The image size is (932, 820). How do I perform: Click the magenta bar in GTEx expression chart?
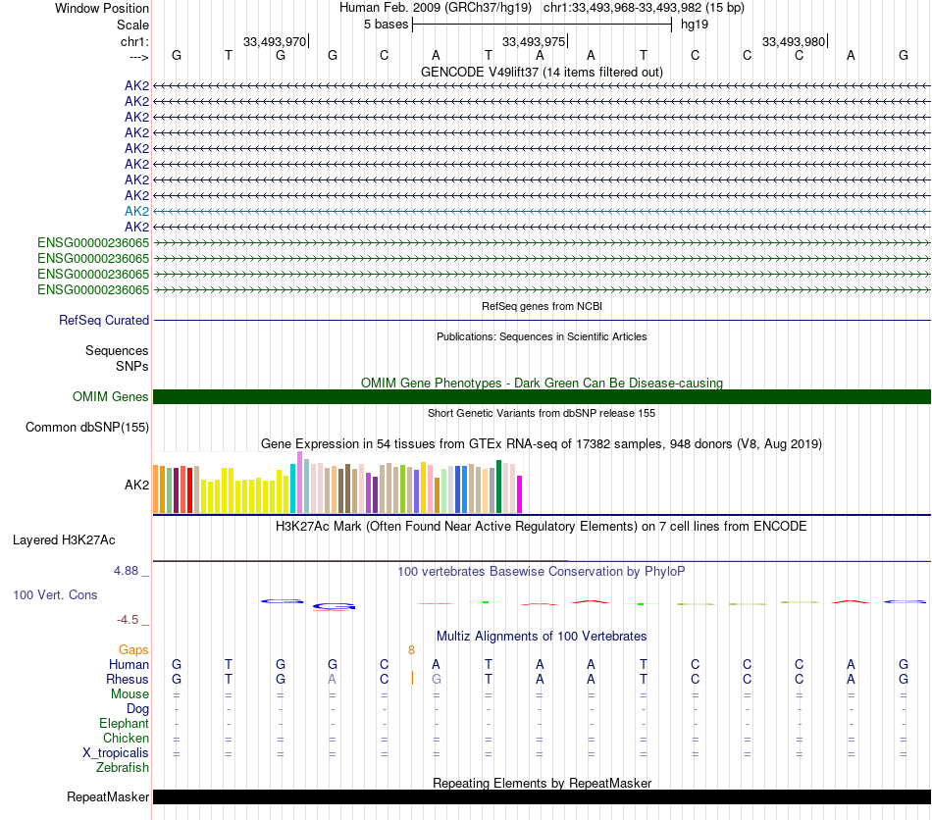(x=519, y=493)
